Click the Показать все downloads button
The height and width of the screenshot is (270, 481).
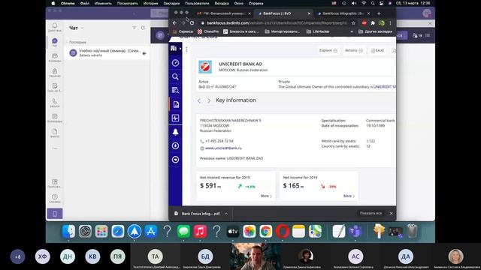(371, 213)
